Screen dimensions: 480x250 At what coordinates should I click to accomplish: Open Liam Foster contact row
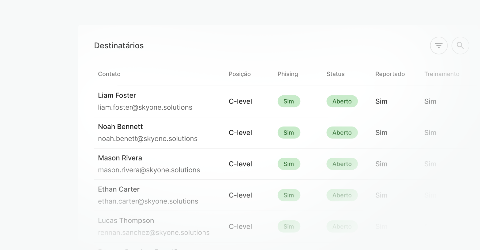click(117, 95)
